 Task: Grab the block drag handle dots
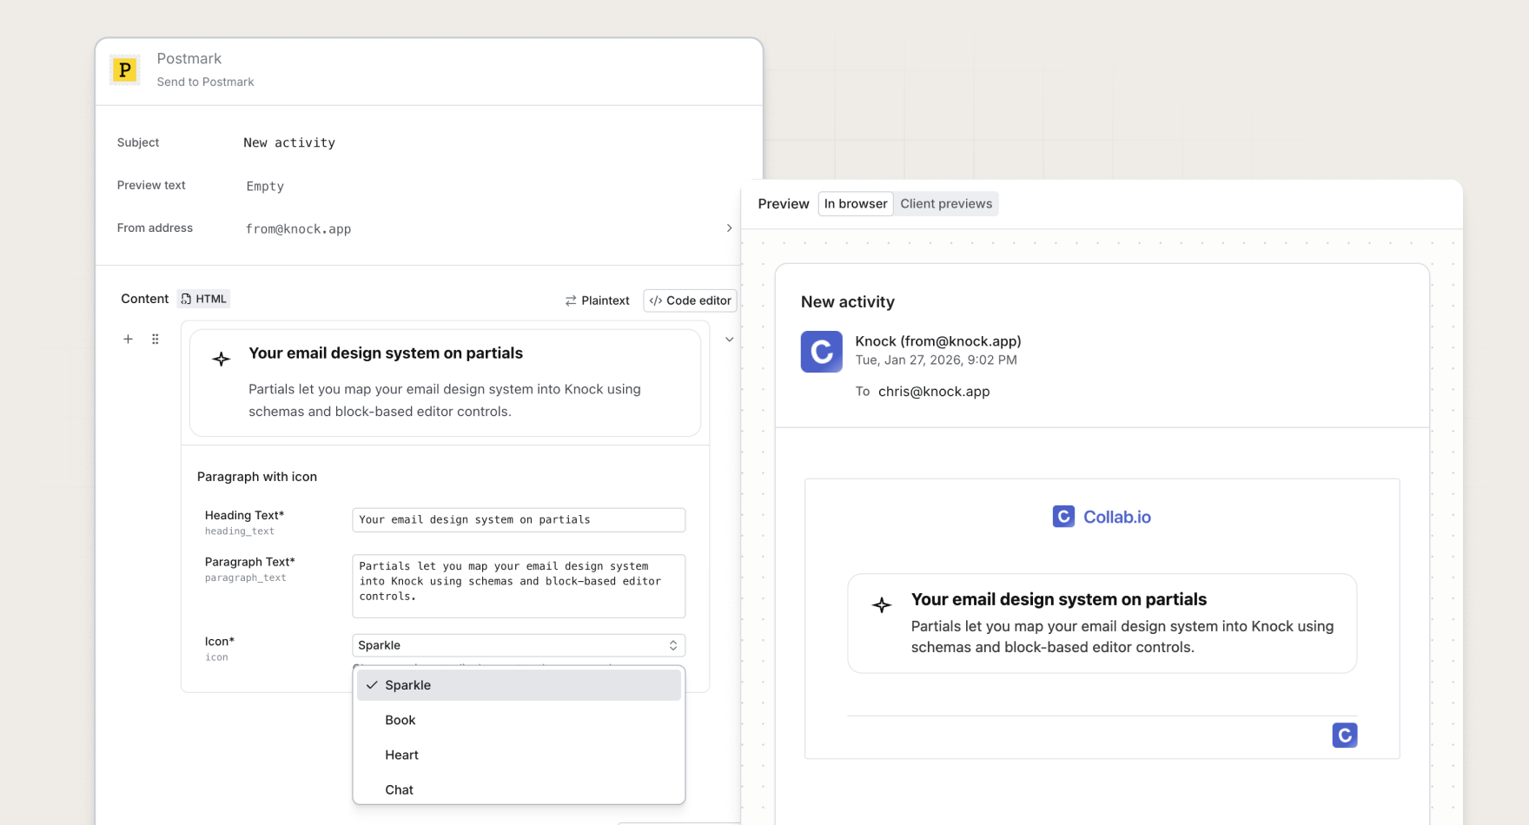156,339
